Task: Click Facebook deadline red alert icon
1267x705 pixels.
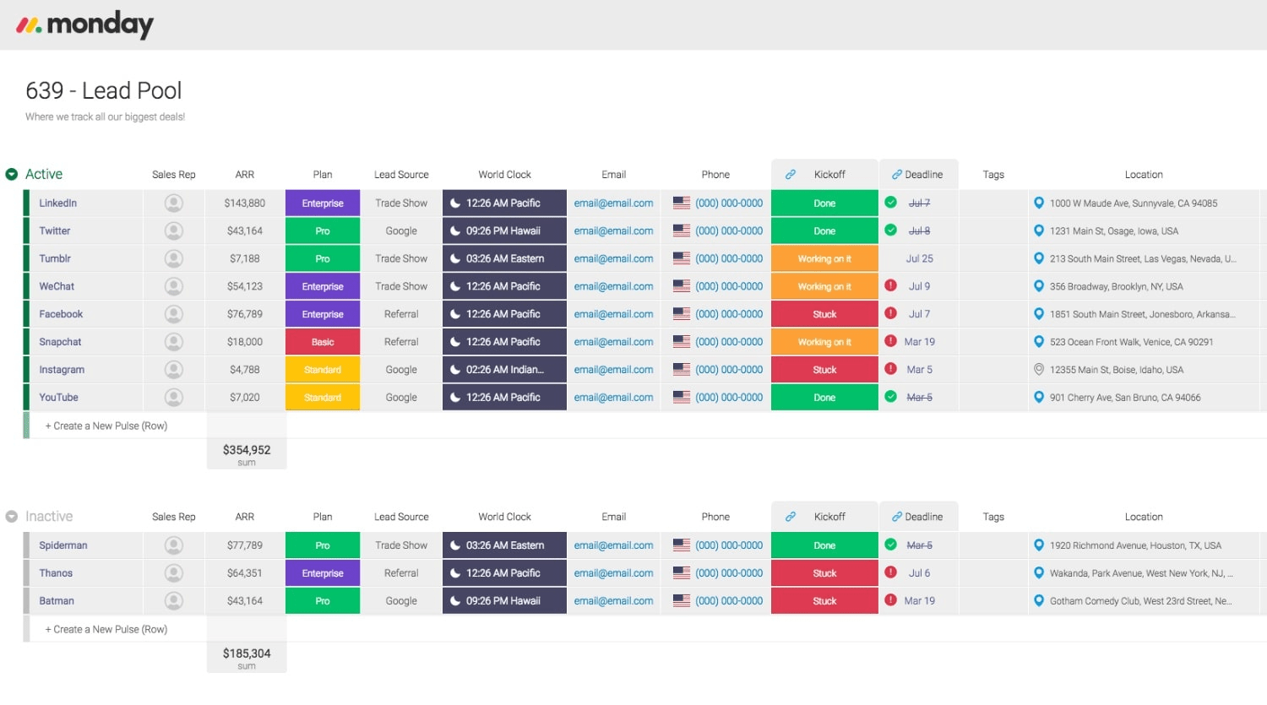Action: 890,313
